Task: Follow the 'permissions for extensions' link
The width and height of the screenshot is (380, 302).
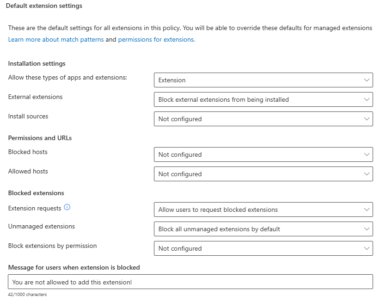Action: (156, 40)
